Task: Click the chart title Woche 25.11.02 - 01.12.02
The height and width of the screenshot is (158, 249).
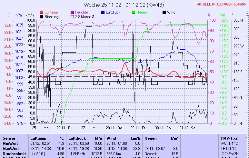Action: pos(124,5)
